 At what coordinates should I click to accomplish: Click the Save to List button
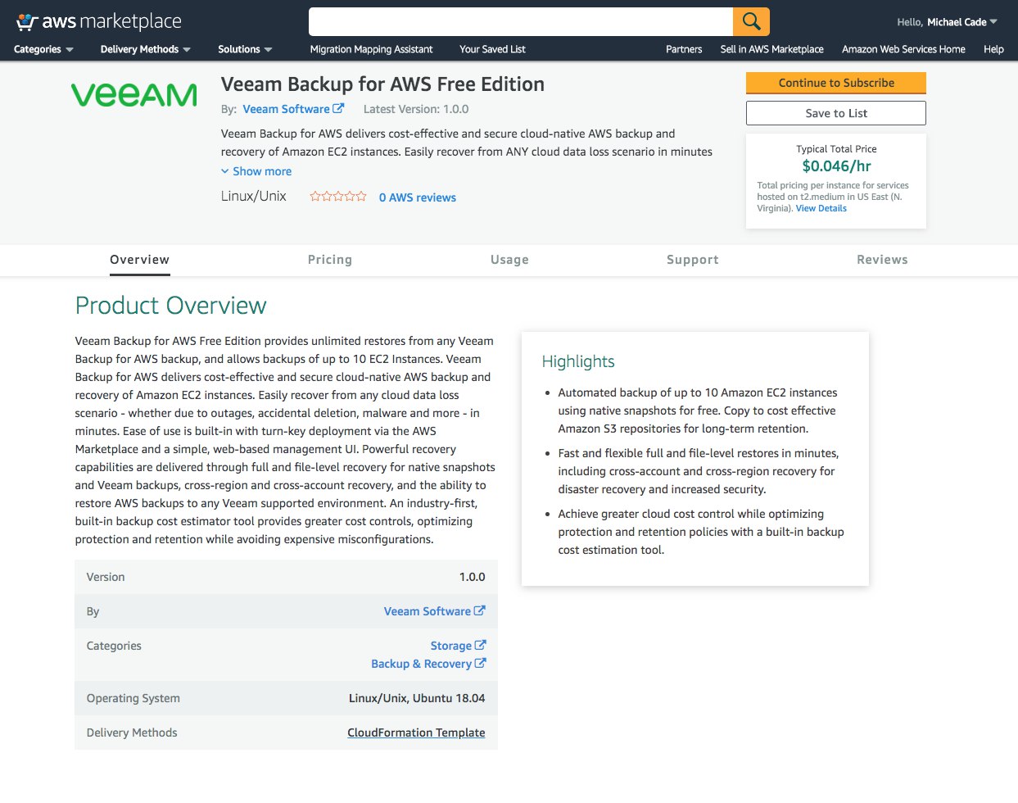pos(836,113)
